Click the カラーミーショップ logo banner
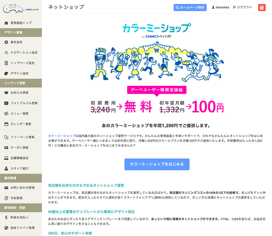 pyautogui.click(x=157, y=30)
